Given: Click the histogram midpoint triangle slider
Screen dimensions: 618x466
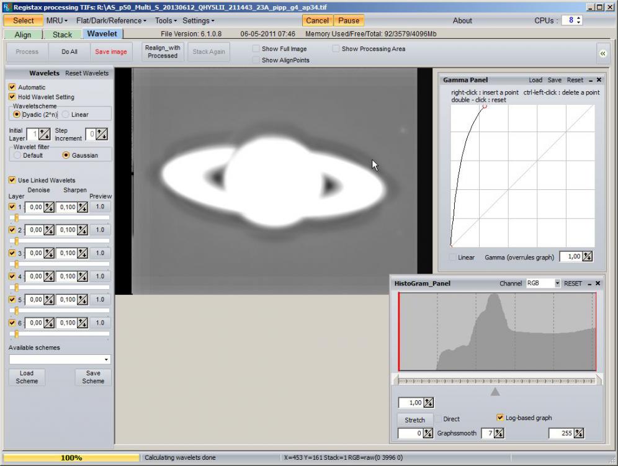Looking at the screenshot, I should (x=495, y=392).
